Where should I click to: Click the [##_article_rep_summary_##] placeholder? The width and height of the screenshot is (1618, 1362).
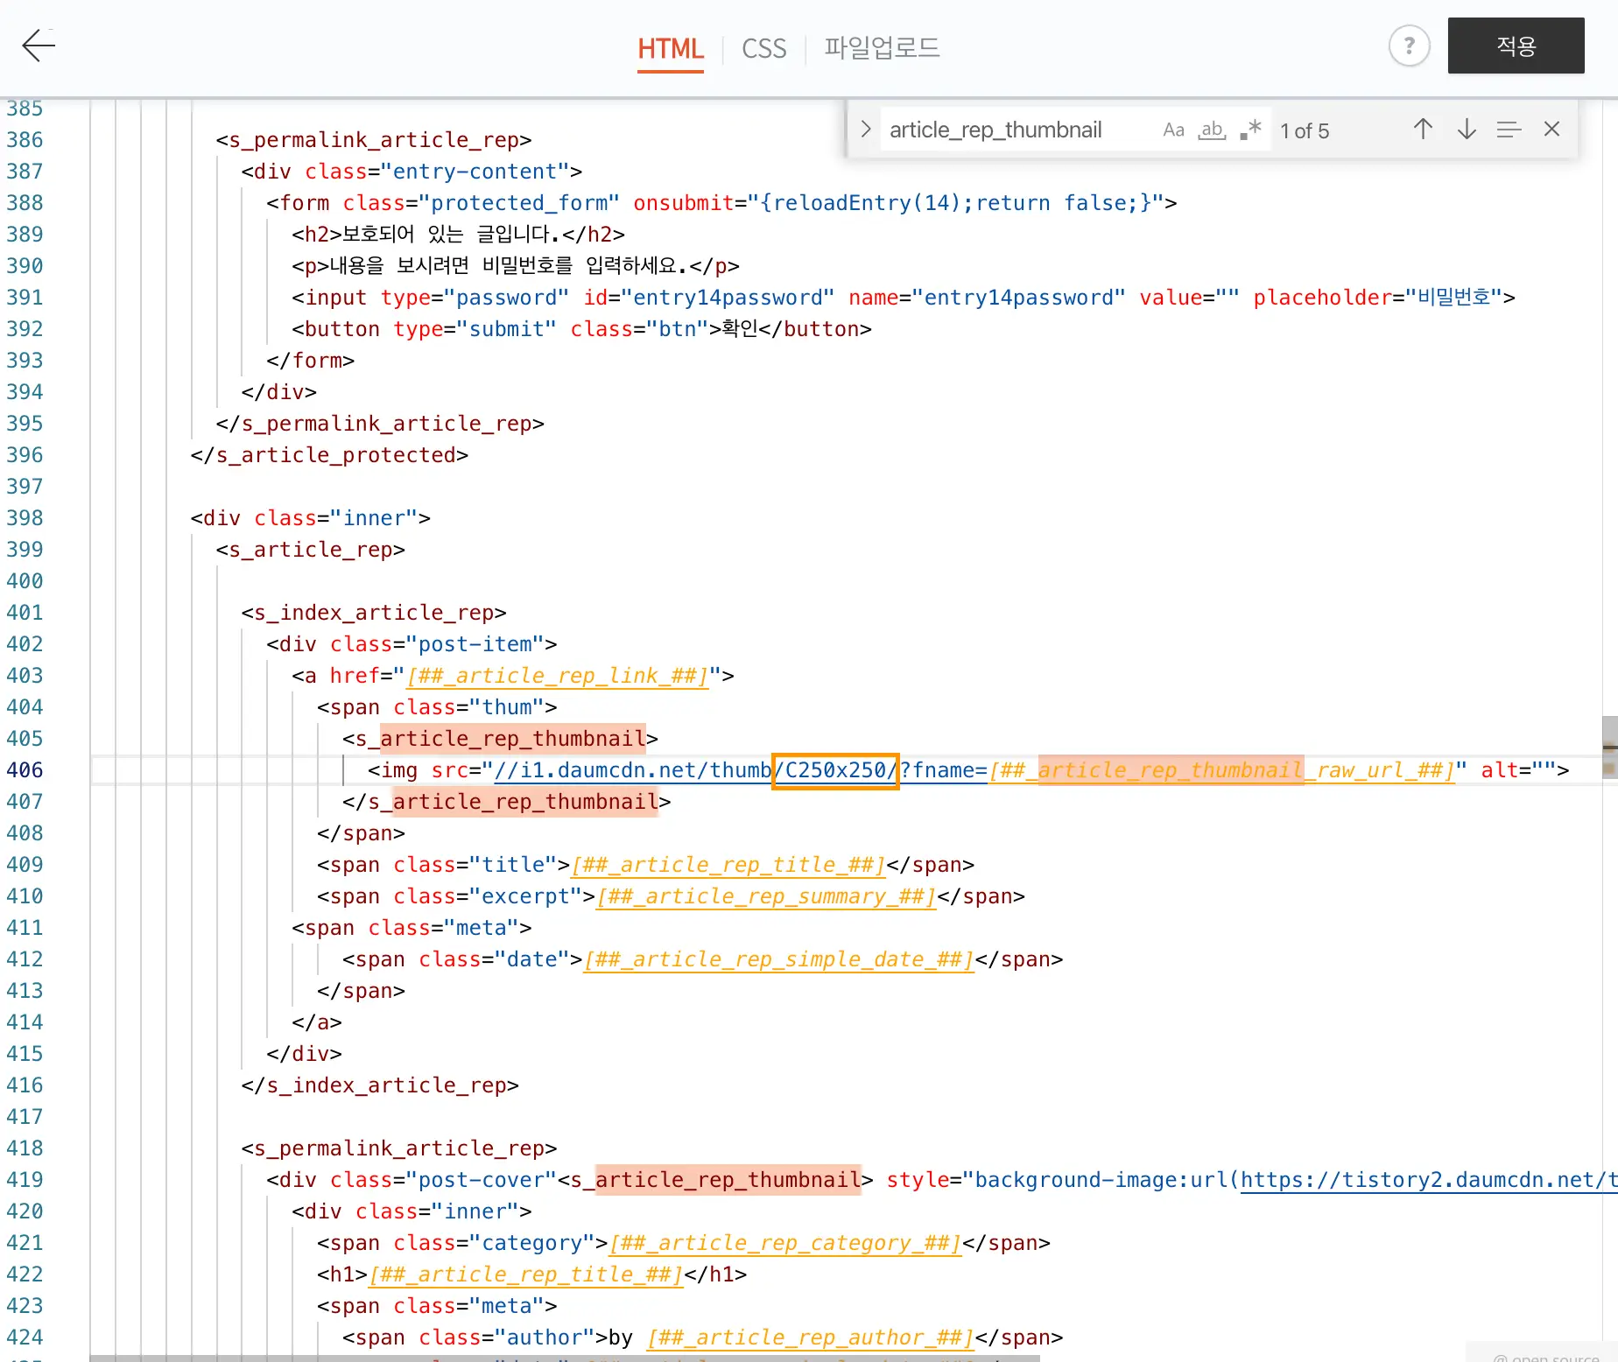click(x=766, y=896)
